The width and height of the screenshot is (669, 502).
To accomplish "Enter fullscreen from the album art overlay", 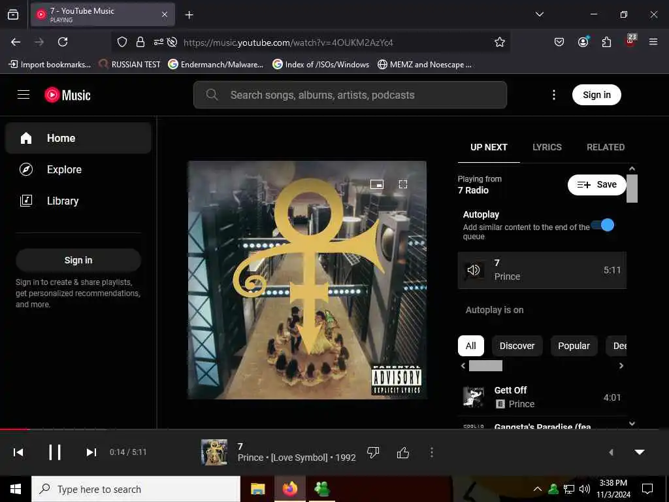I will click(x=402, y=184).
